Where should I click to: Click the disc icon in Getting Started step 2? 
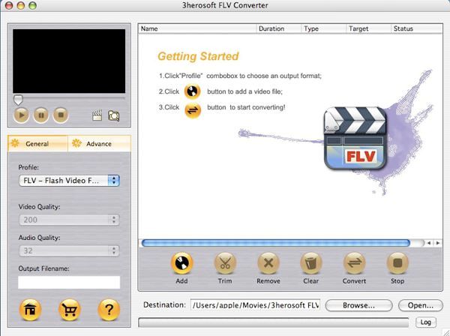click(192, 91)
